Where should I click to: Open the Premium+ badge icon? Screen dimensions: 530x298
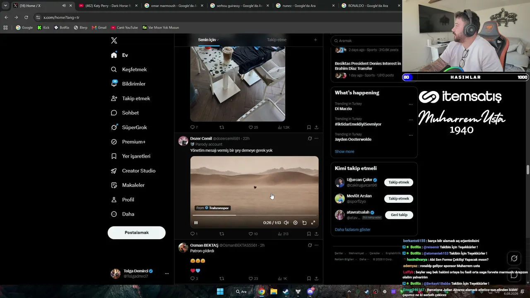pyautogui.click(x=114, y=142)
